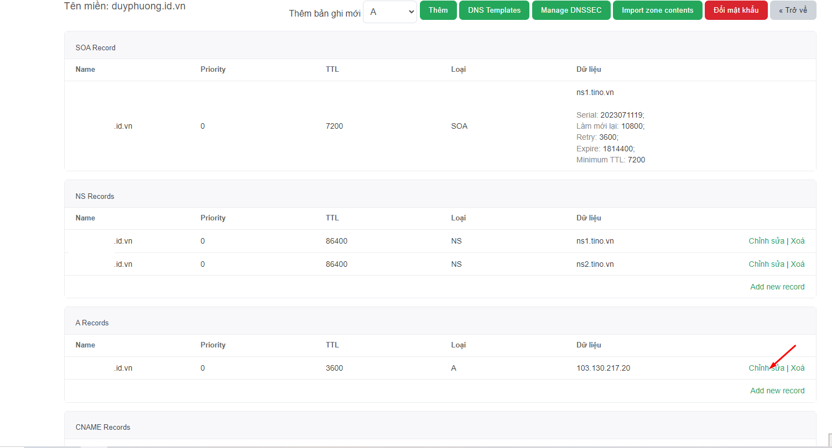
Task: Go back with Trở về button
Action: pos(793,10)
